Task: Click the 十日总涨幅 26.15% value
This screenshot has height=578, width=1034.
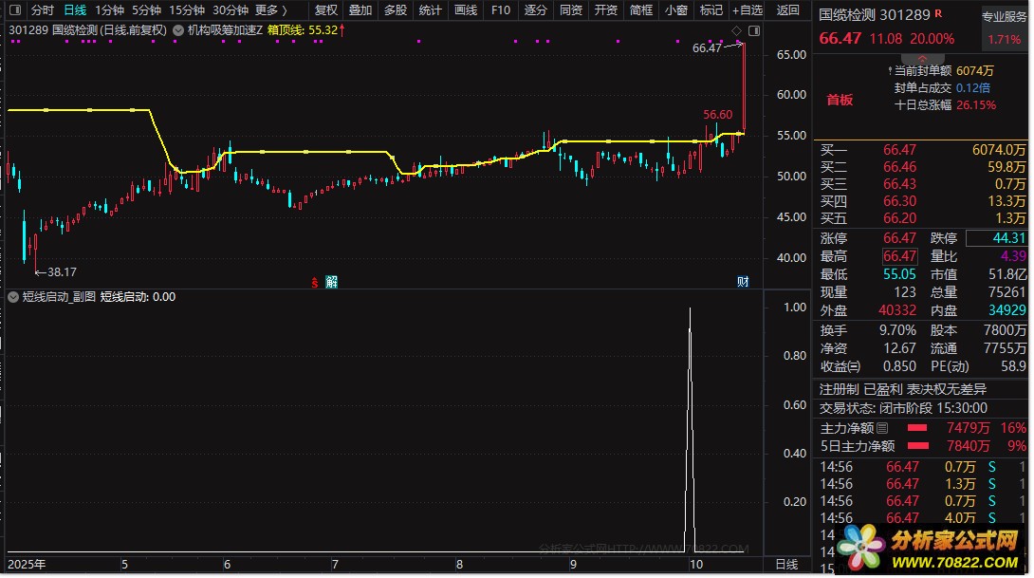Action: (x=976, y=105)
